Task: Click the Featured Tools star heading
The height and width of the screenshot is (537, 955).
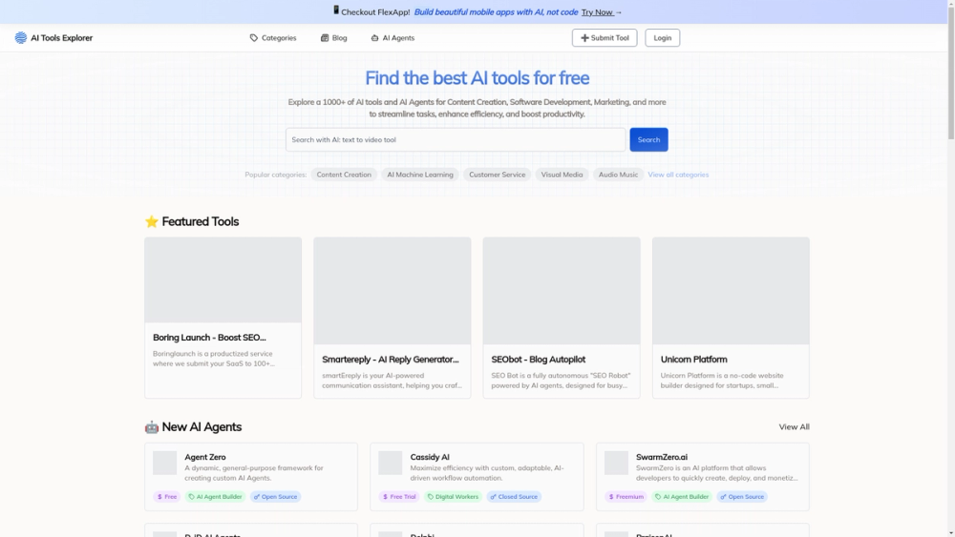Action: pos(192,221)
